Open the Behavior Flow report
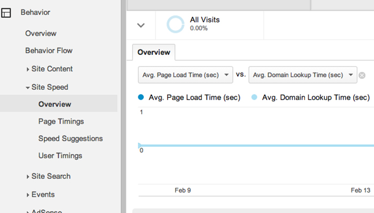The width and height of the screenshot is (374, 213). tap(49, 51)
